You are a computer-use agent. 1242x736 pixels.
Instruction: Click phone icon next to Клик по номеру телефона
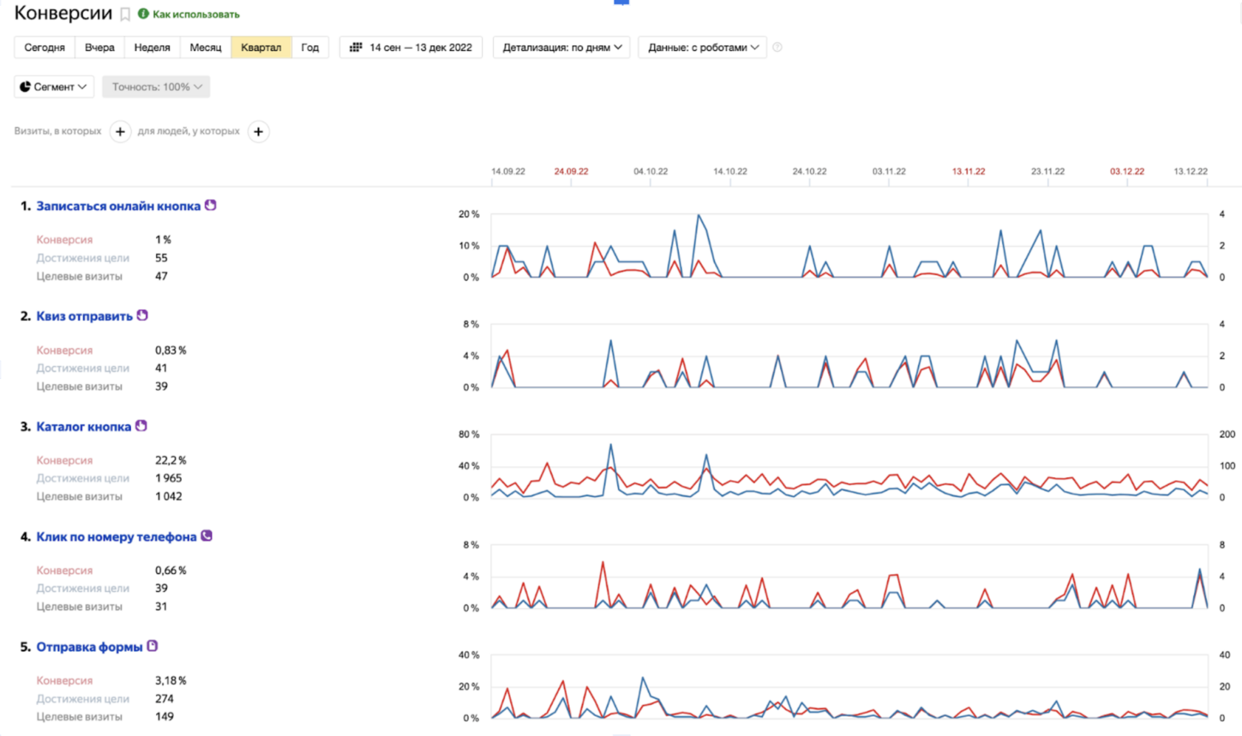coord(207,536)
